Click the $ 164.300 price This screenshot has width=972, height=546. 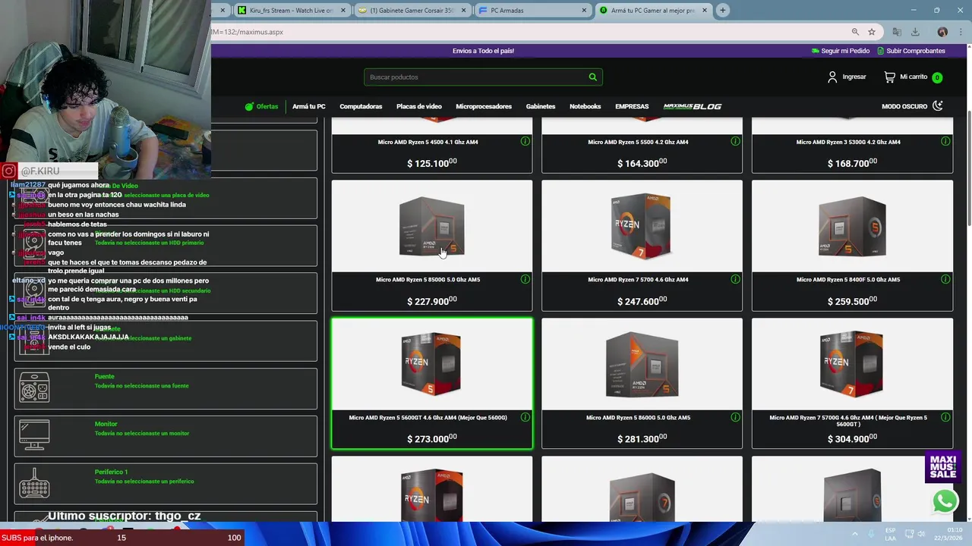coord(642,163)
